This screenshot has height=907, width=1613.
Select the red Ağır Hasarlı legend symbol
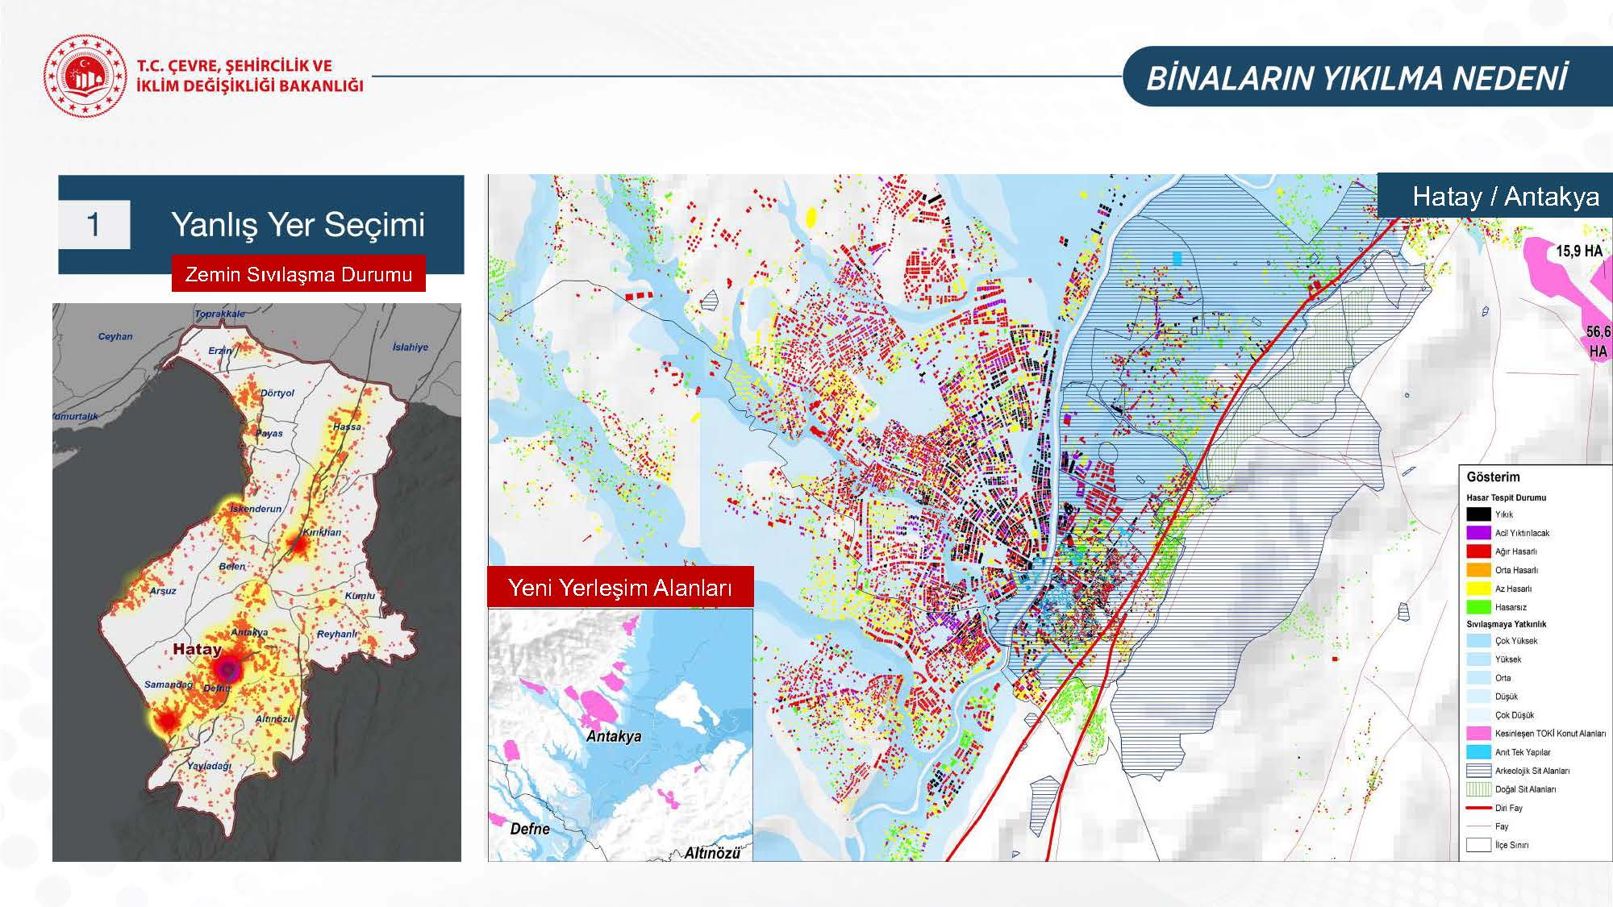[x=1478, y=551]
